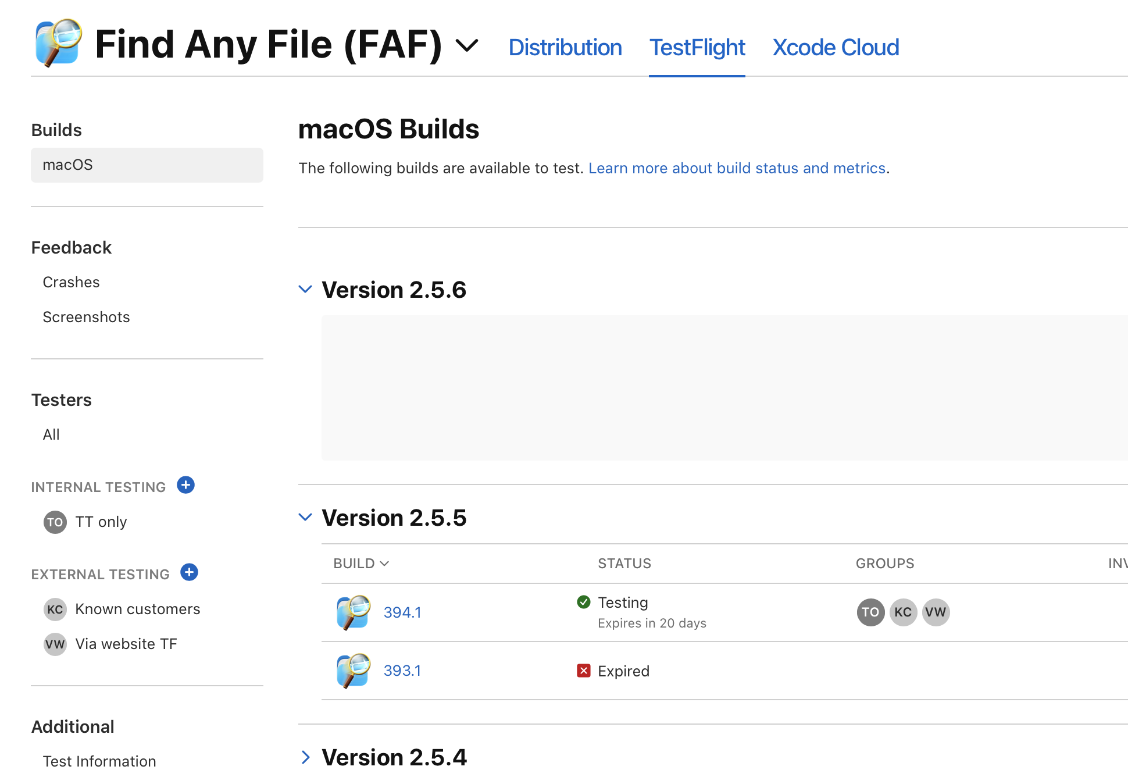Click the EXTERNAL TESTING label
Image resolution: width=1128 pixels, height=777 pixels.
[100, 575]
